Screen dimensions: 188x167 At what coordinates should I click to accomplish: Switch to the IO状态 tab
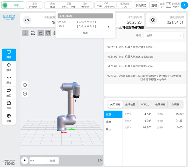[x=145, y=104]
